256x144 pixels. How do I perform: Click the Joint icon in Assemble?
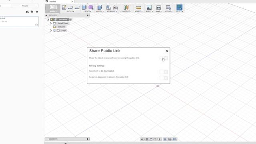[115, 7]
